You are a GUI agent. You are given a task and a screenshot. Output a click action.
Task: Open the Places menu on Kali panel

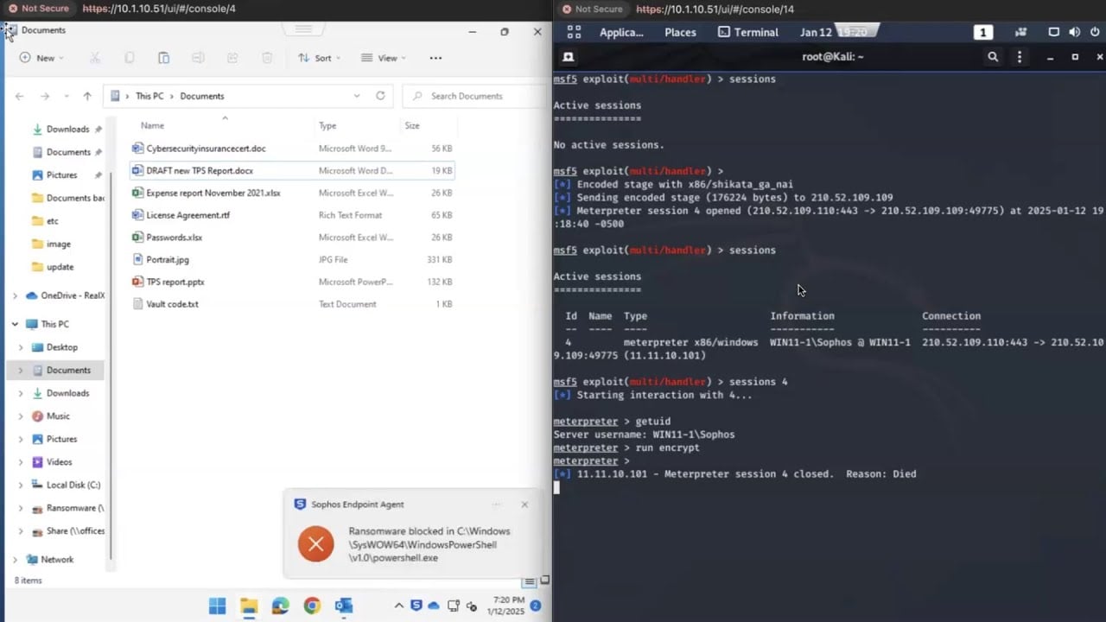coord(680,31)
